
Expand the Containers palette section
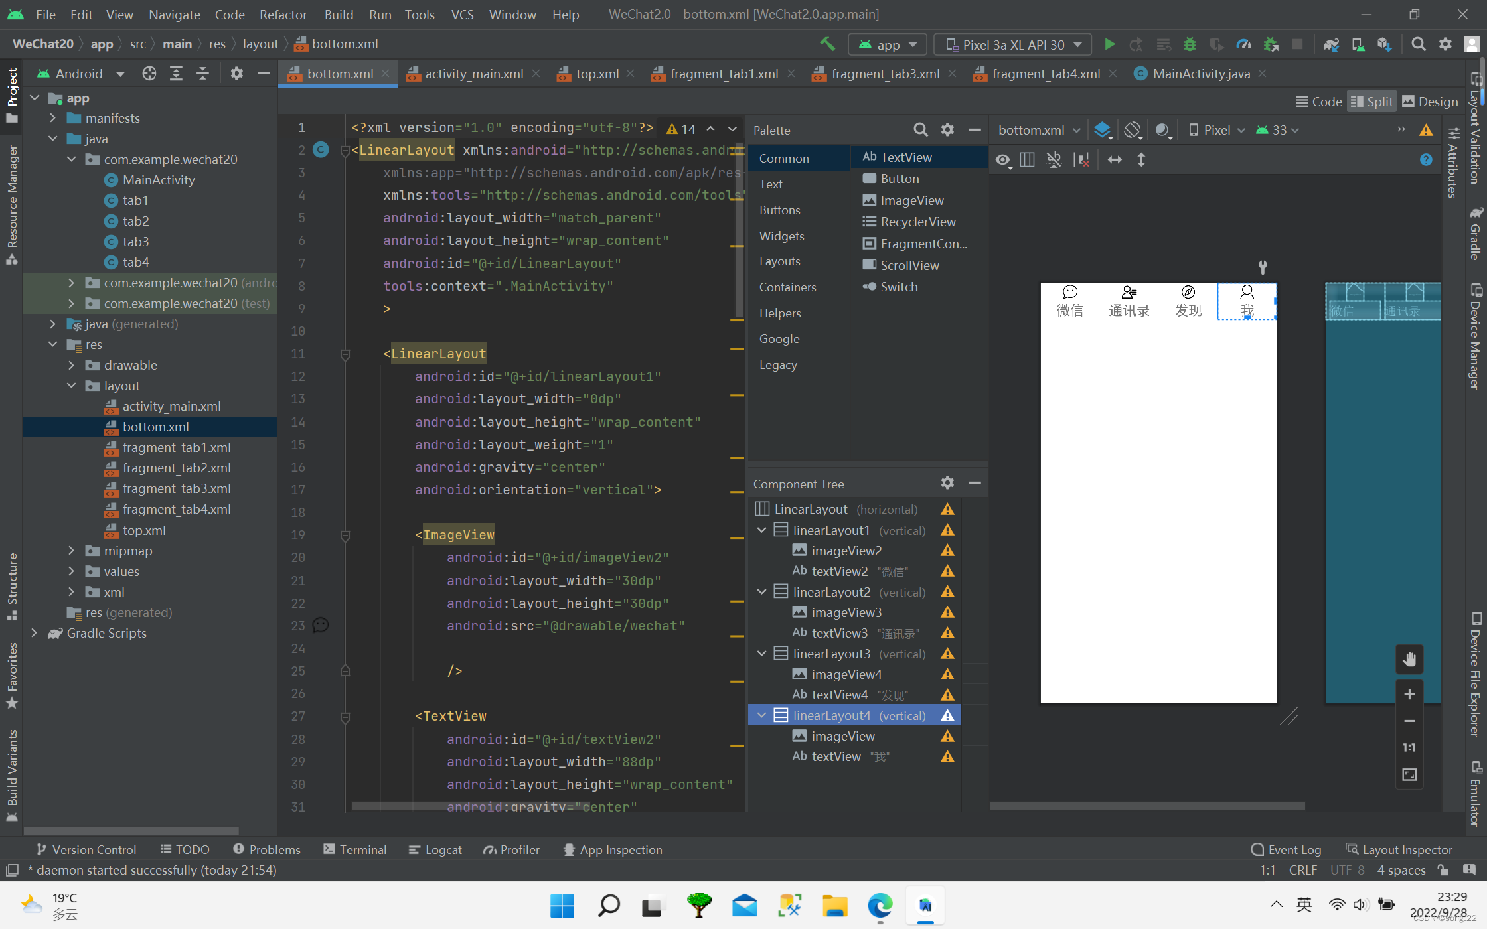click(x=788, y=287)
